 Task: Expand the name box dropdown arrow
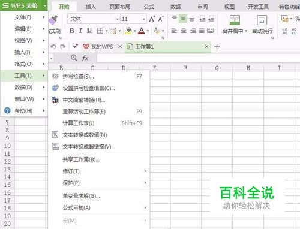pos(52,58)
